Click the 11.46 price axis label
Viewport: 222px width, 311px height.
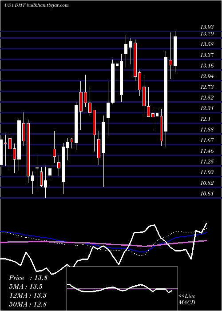[x=207, y=151]
